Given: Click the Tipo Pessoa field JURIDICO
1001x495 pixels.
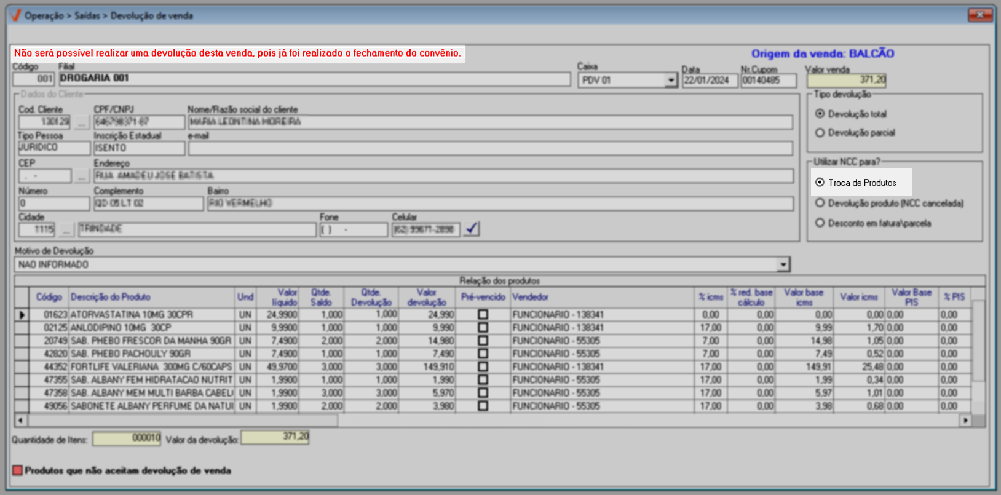Looking at the screenshot, I should 54,148.
